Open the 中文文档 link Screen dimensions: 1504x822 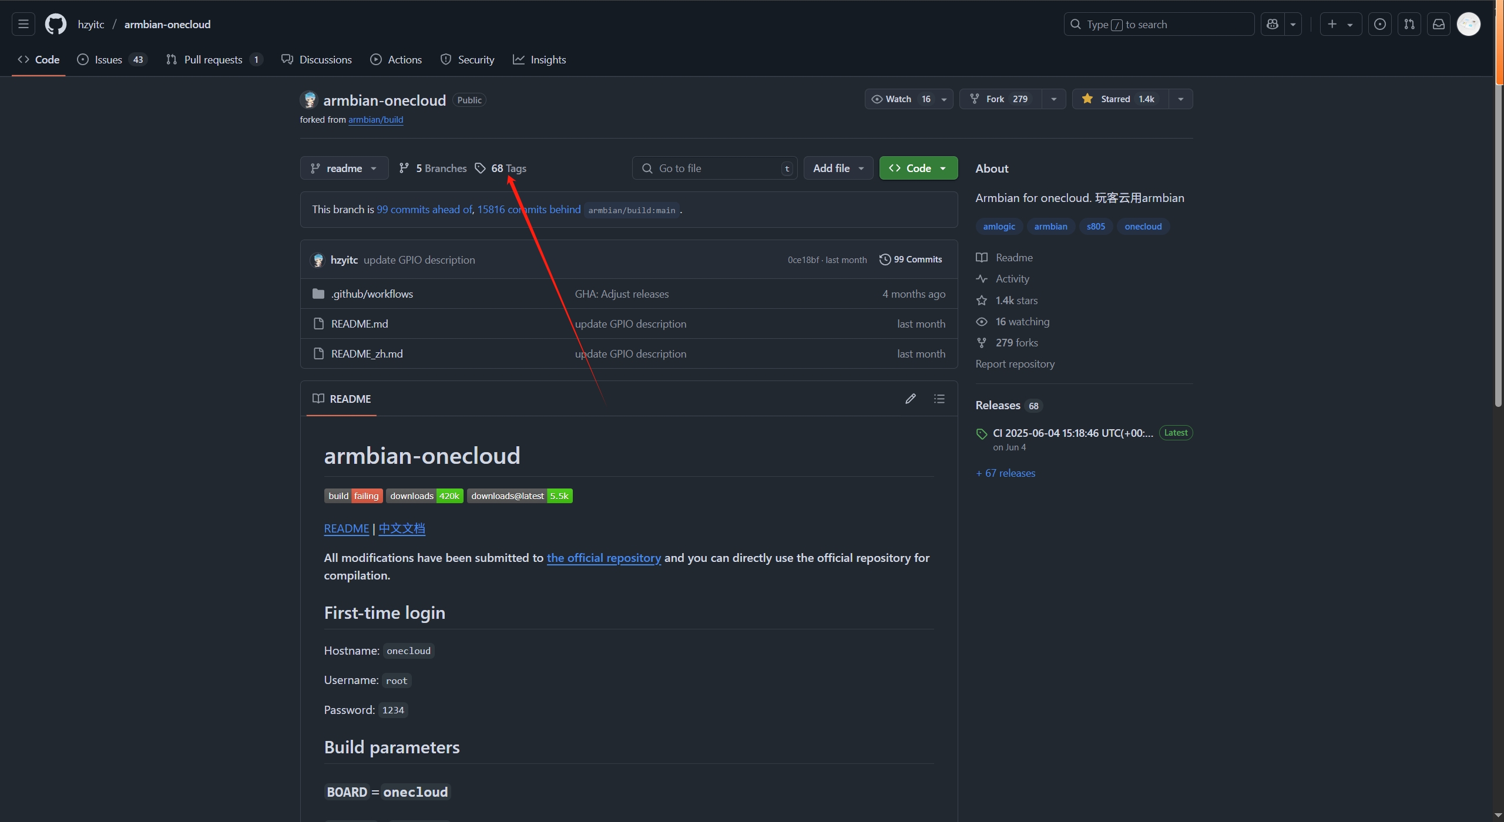click(x=402, y=528)
